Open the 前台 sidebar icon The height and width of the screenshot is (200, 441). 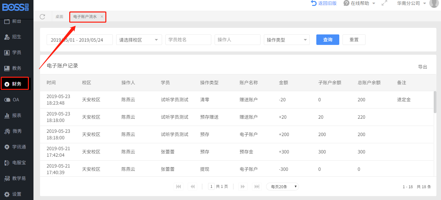click(7, 21)
